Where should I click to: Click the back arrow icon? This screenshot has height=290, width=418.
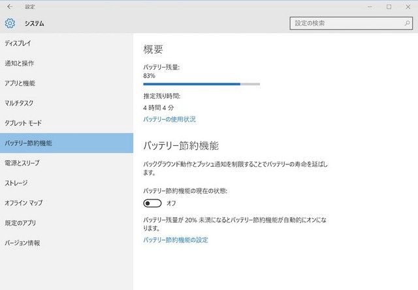tap(10, 7)
